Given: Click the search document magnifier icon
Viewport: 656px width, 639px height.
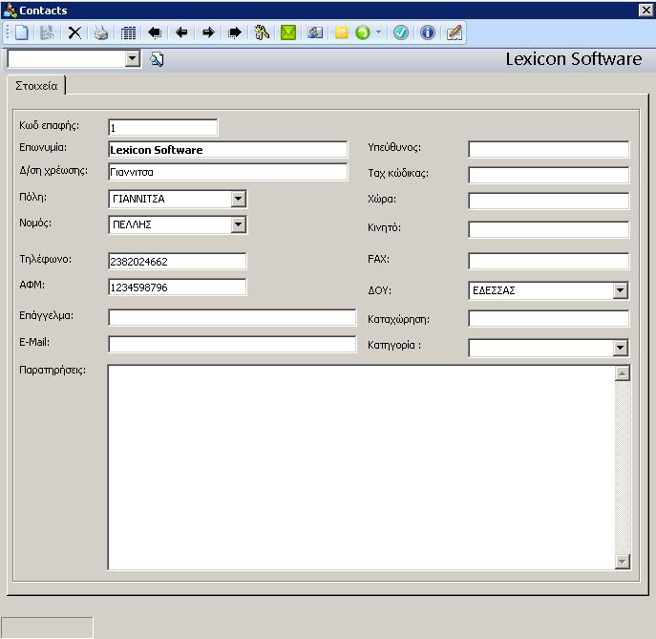Looking at the screenshot, I should 158,59.
